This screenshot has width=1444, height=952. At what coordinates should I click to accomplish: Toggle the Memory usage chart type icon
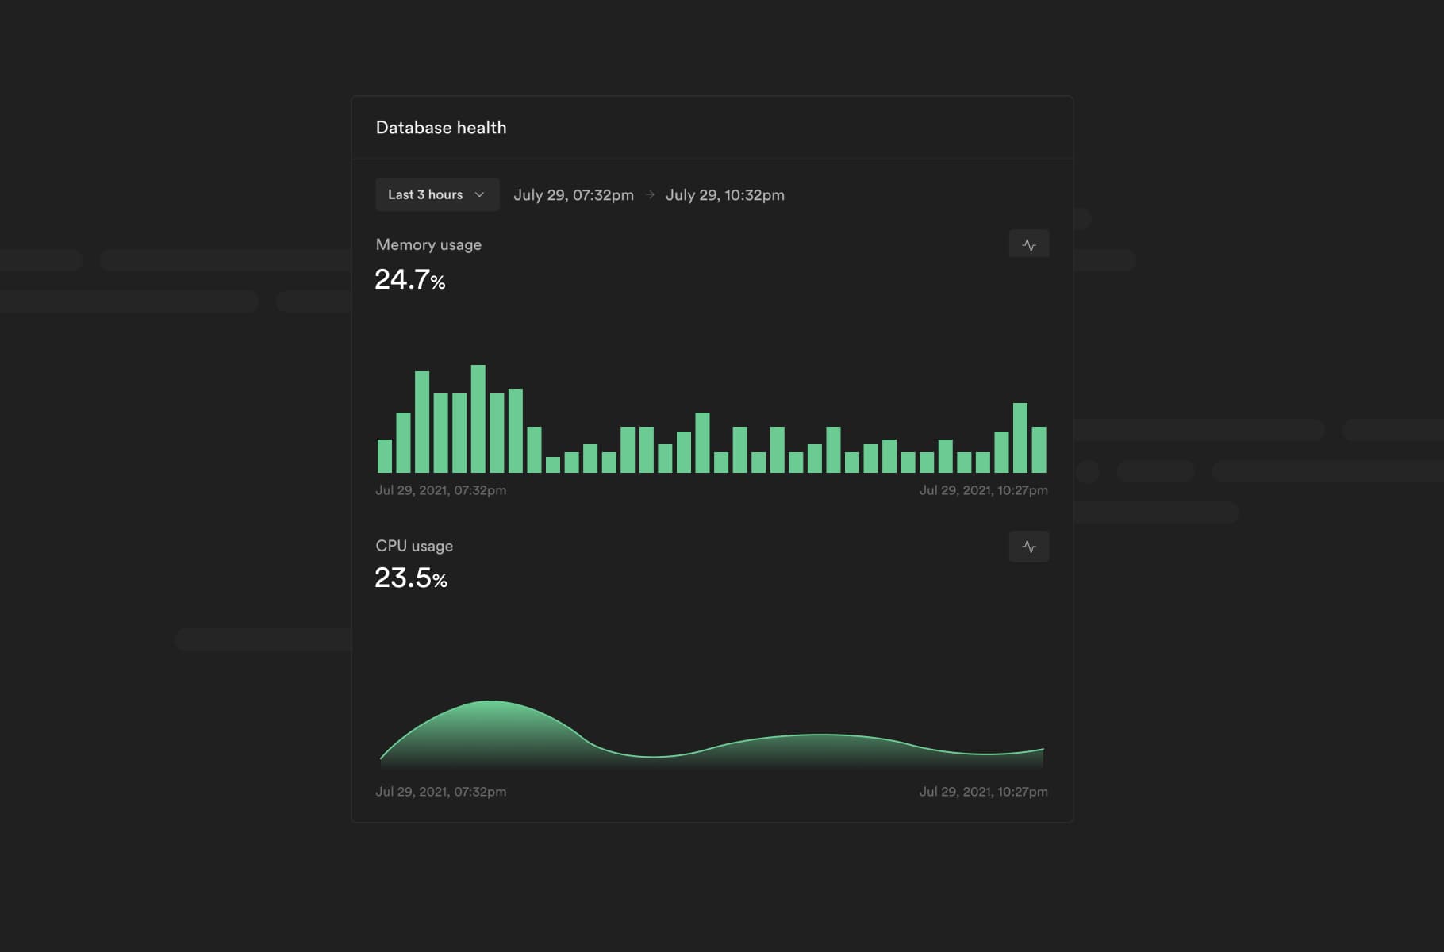1029,245
